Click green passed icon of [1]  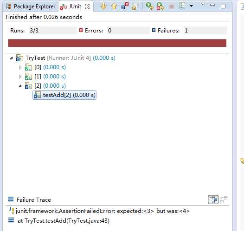tap(28, 77)
